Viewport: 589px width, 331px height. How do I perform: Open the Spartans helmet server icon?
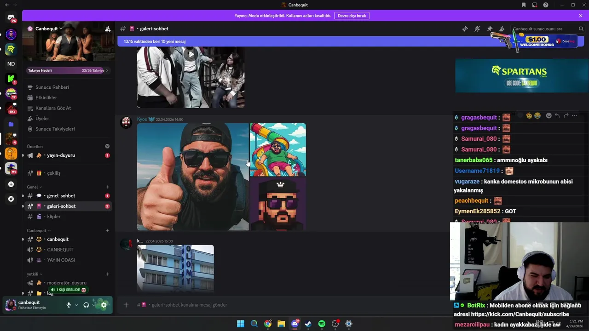pyautogui.click(x=11, y=49)
